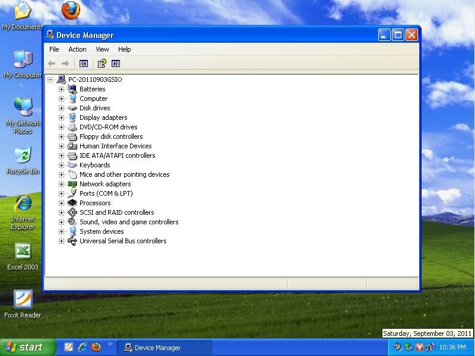Expand the Display adapters node
The height and width of the screenshot is (356, 475).
[62, 117]
